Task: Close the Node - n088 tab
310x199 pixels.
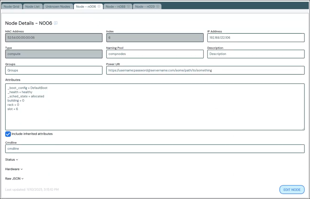Action: [128, 6]
